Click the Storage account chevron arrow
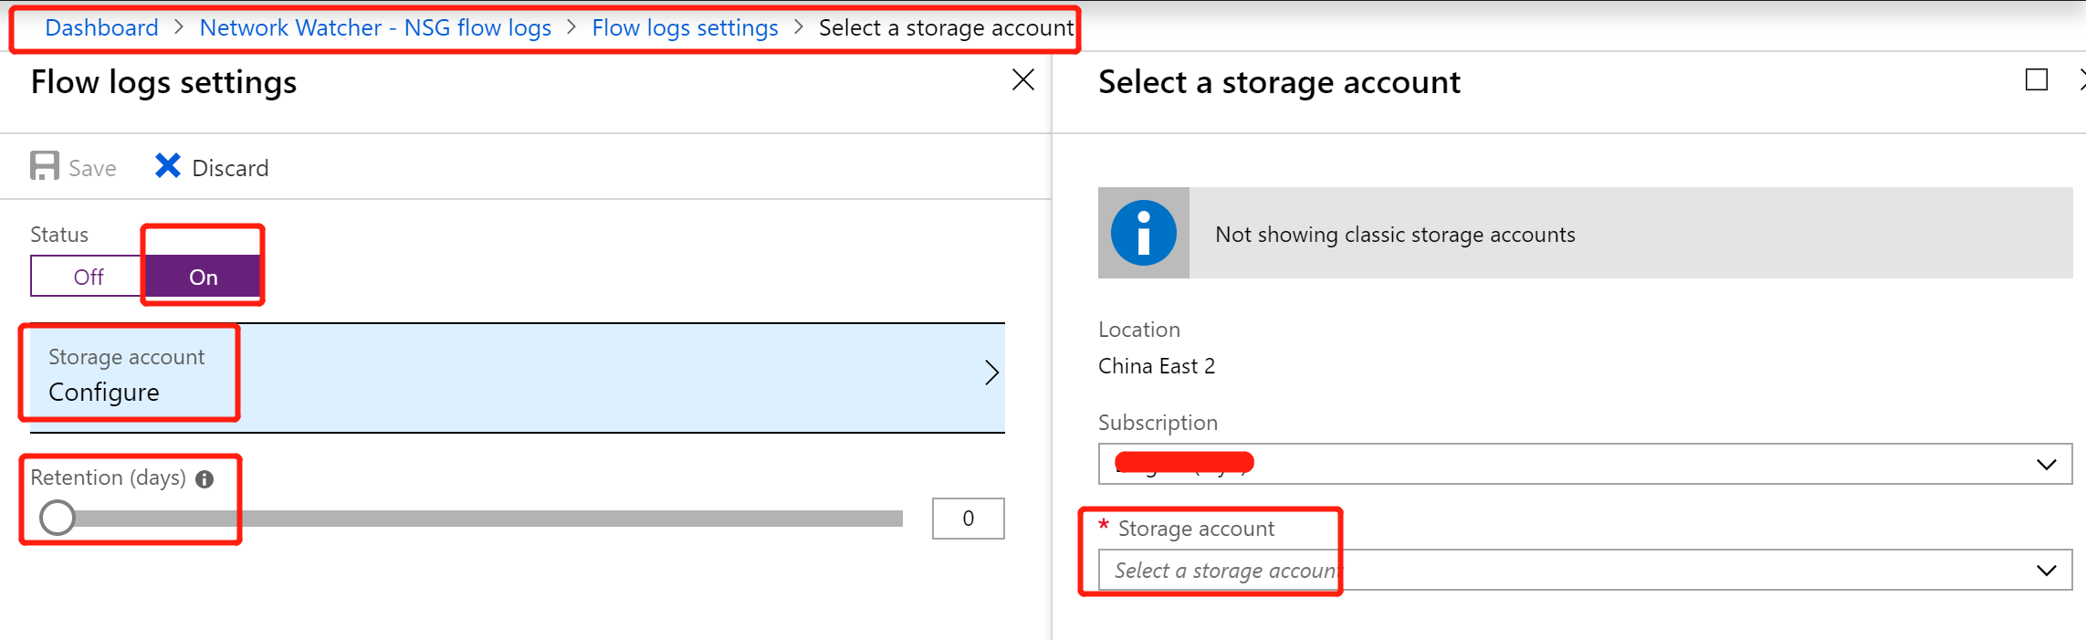This screenshot has height=640, width=2086. (x=991, y=372)
